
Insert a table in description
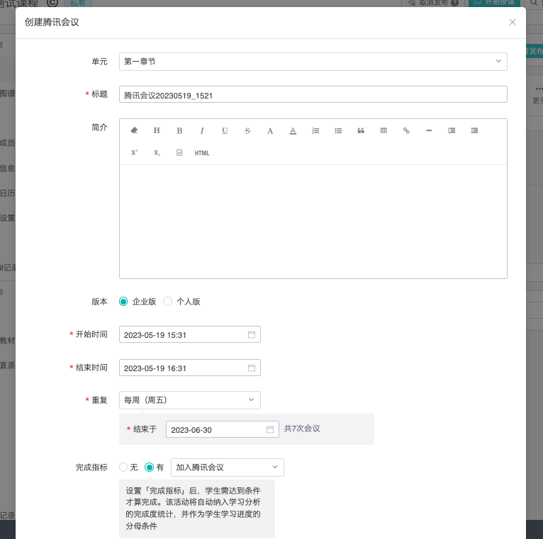384,130
